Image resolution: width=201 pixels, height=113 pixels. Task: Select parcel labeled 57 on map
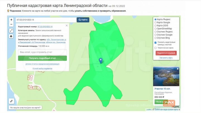click(30, 79)
